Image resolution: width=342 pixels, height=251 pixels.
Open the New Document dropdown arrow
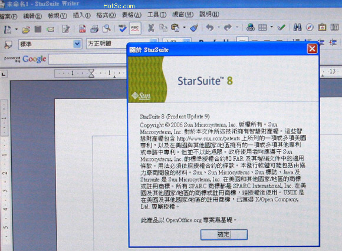[17, 29]
